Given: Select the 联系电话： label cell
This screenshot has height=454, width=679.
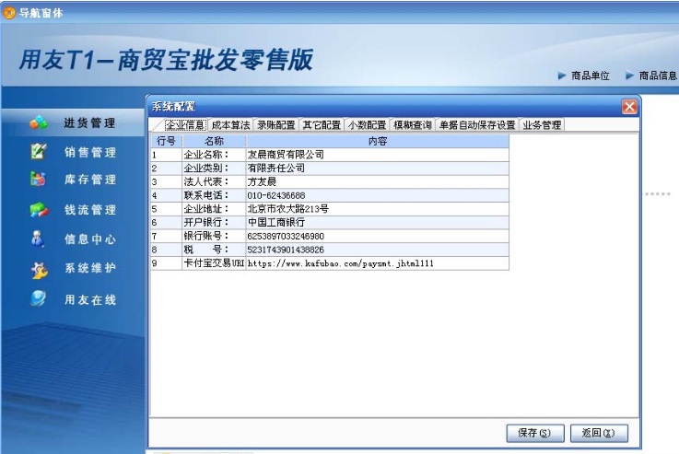Looking at the screenshot, I should pyautogui.click(x=214, y=195).
